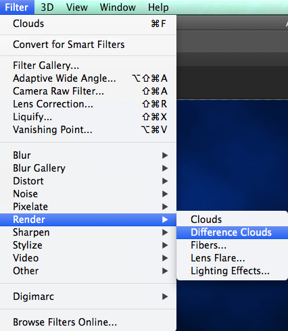The width and height of the screenshot is (288, 331).
Task: Choose Clouds from the Render submenu
Action: tap(232, 220)
